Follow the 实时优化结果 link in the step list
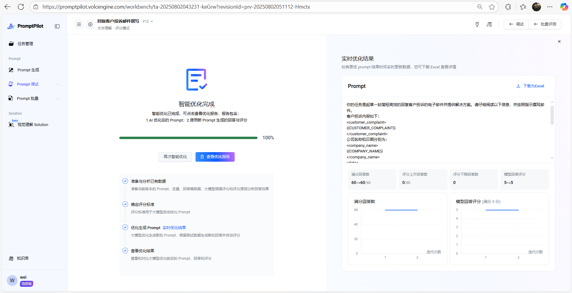The width and height of the screenshot is (572, 293). pyautogui.click(x=174, y=228)
